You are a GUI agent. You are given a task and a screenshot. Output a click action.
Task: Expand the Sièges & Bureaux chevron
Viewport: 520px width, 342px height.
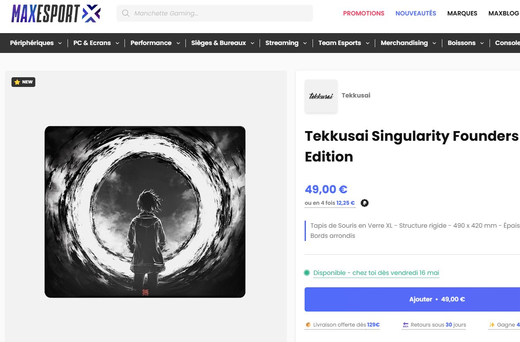point(252,43)
